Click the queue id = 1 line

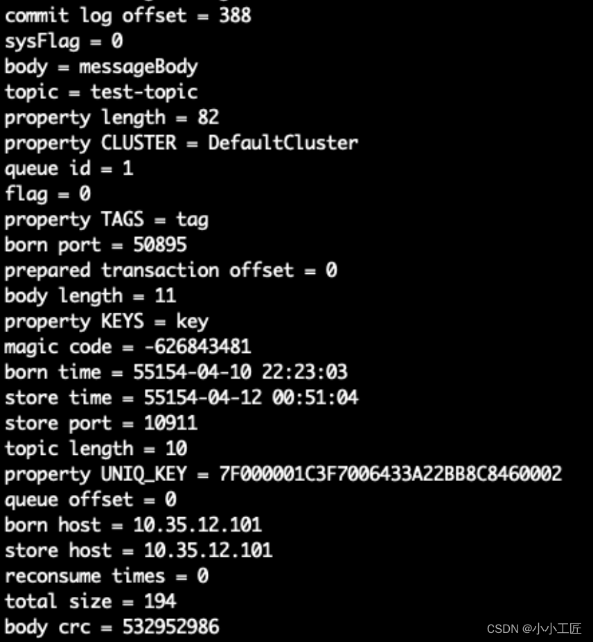point(69,168)
